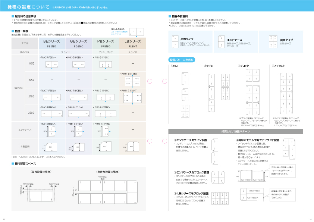
Task: Click the ②ライン pattern heading
Action: (x=208, y=66)
